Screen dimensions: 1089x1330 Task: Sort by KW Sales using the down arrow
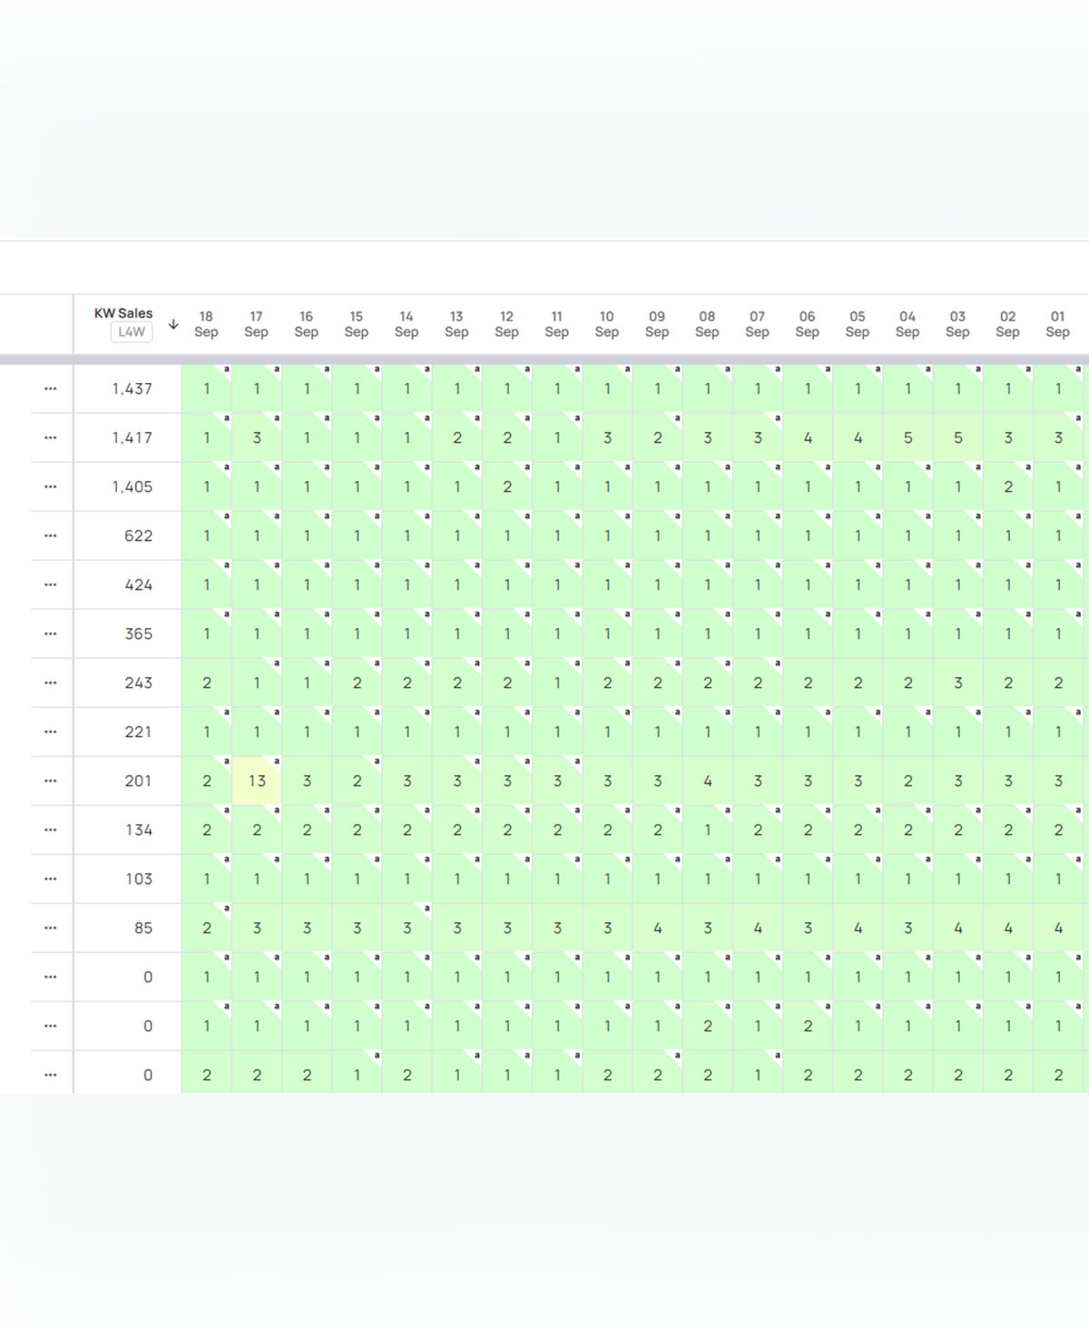pos(173,324)
